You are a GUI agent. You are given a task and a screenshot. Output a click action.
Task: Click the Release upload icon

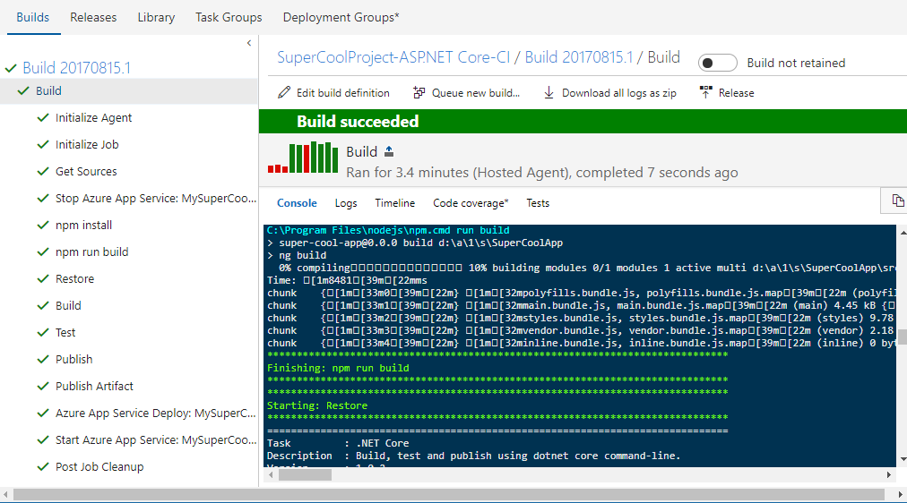click(x=705, y=92)
